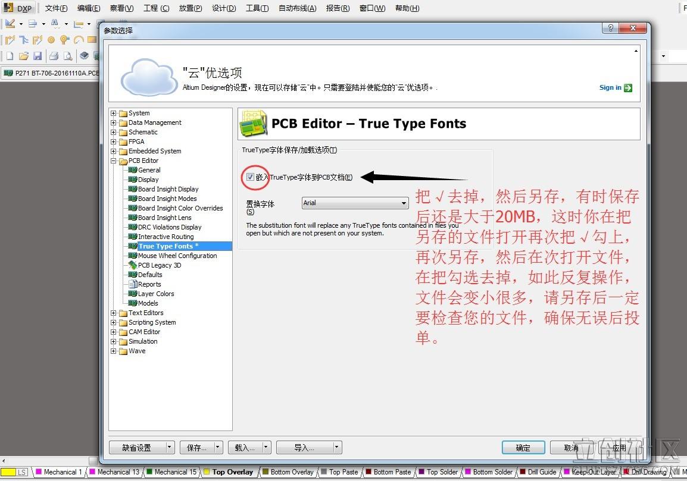Expand the Schematic tree node
The width and height of the screenshot is (687, 481).
[113, 132]
